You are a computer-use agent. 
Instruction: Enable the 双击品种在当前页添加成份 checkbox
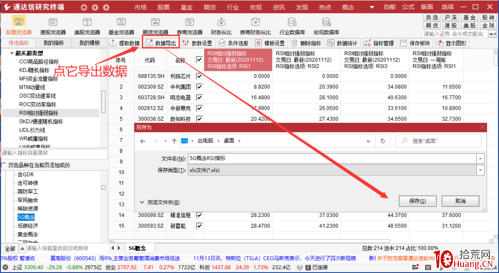click(4, 165)
